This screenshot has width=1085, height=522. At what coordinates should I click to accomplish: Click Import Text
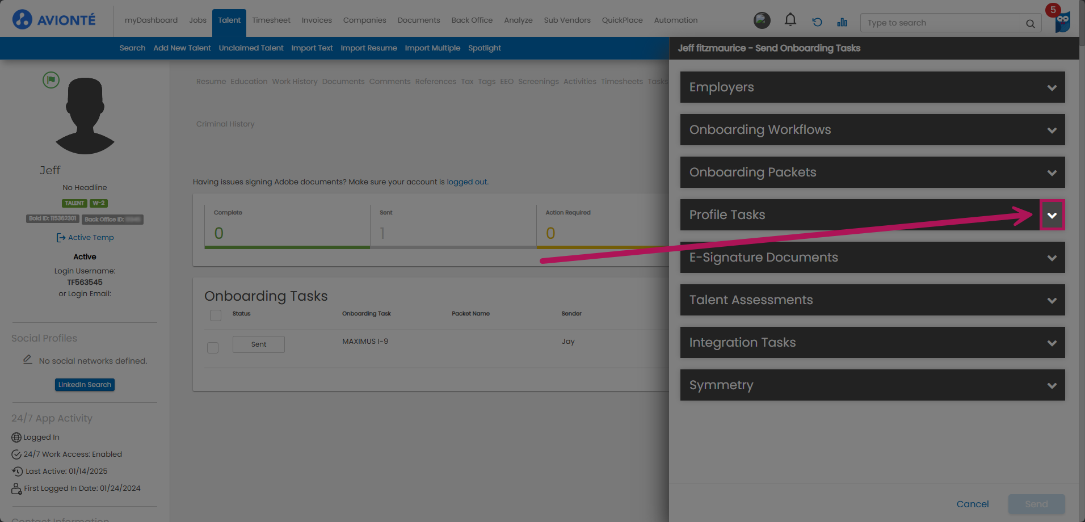[312, 48]
